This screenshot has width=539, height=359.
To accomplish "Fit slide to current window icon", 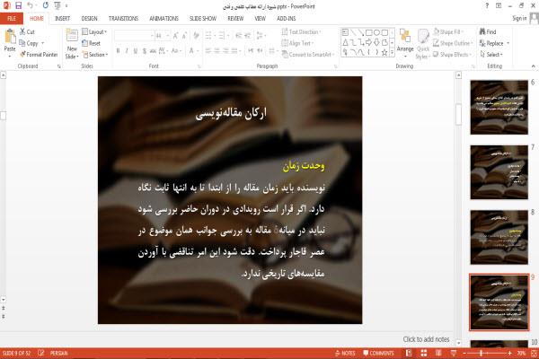I will tap(535, 353).
